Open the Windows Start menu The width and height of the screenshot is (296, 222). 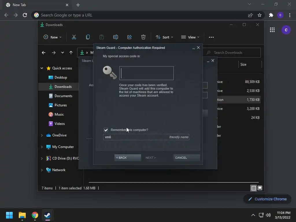pyautogui.click(x=9, y=215)
